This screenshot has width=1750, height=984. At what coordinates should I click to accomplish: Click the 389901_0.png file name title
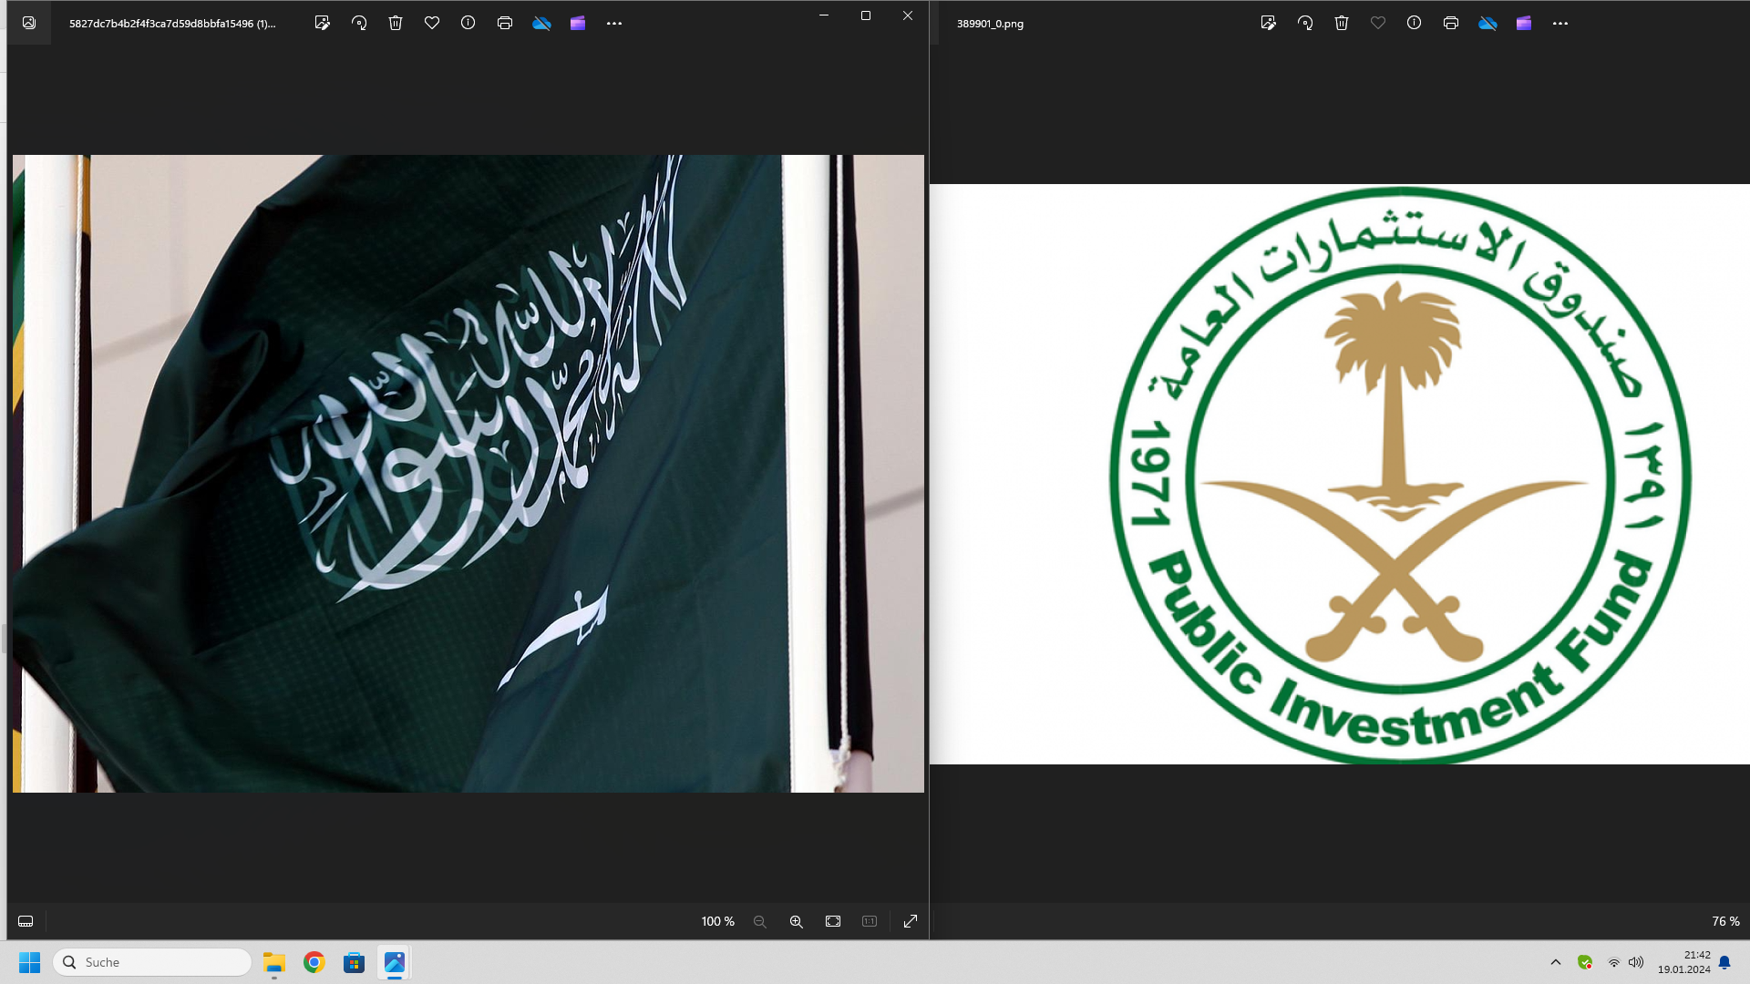[x=990, y=24]
